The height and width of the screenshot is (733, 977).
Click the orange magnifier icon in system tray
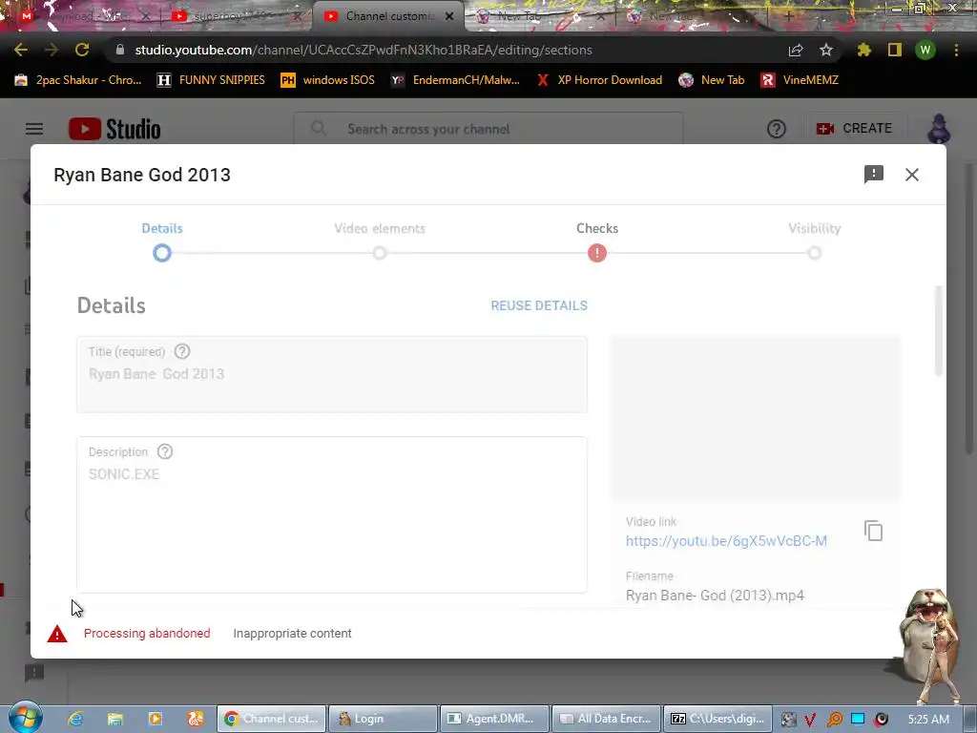[834, 720]
